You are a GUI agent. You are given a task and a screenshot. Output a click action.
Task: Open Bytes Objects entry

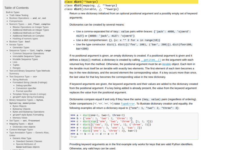(19, 106)
